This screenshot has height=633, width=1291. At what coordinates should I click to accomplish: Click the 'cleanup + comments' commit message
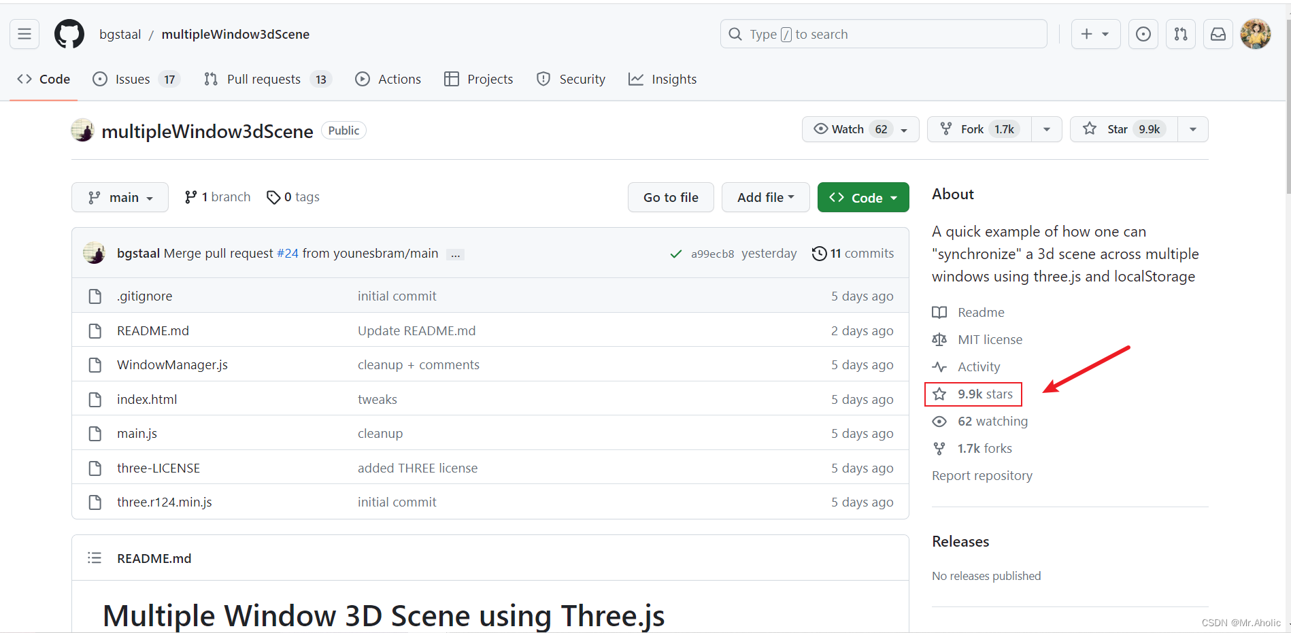click(418, 364)
